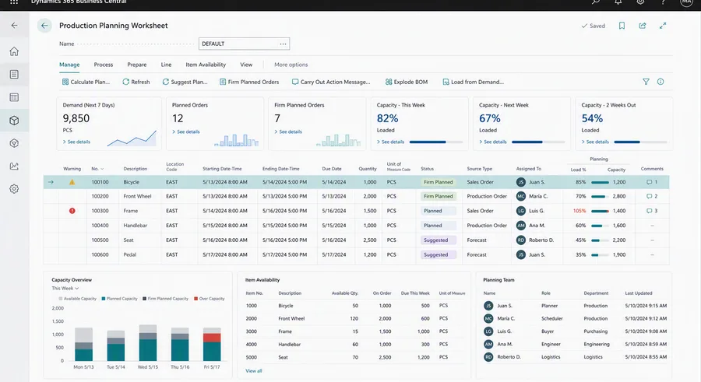
Task: Click the red error icon on Frame row
Action: [72, 210]
